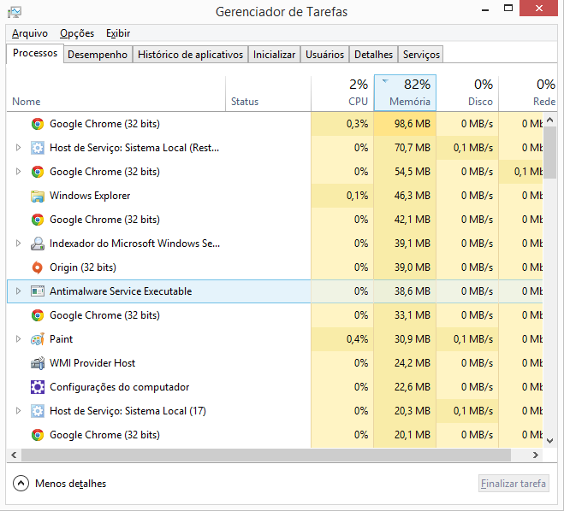Click the Finalizar tarefa button
This screenshot has height=511, width=564.
coord(514,484)
